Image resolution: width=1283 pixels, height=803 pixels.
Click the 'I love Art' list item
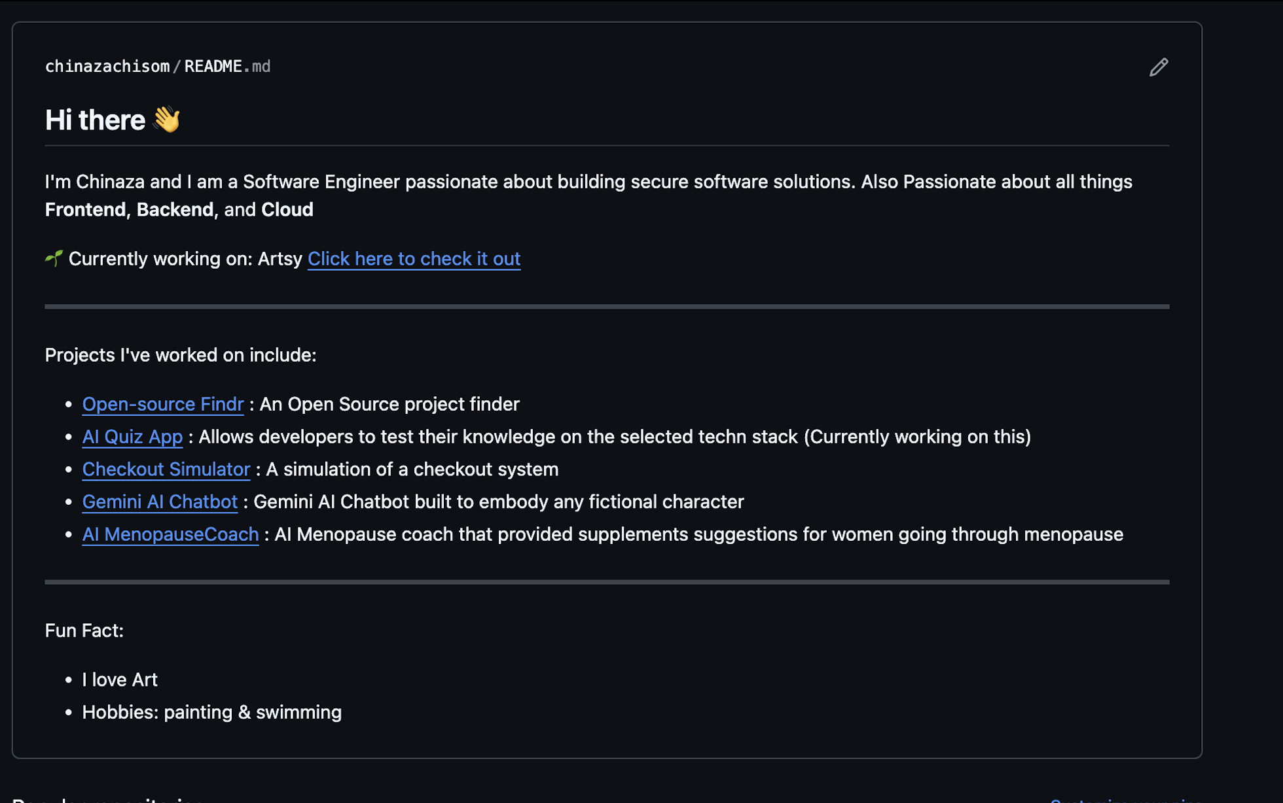pos(119,679)
